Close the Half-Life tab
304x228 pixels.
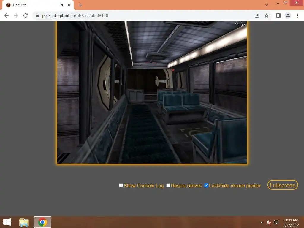(x=69, y=5)
